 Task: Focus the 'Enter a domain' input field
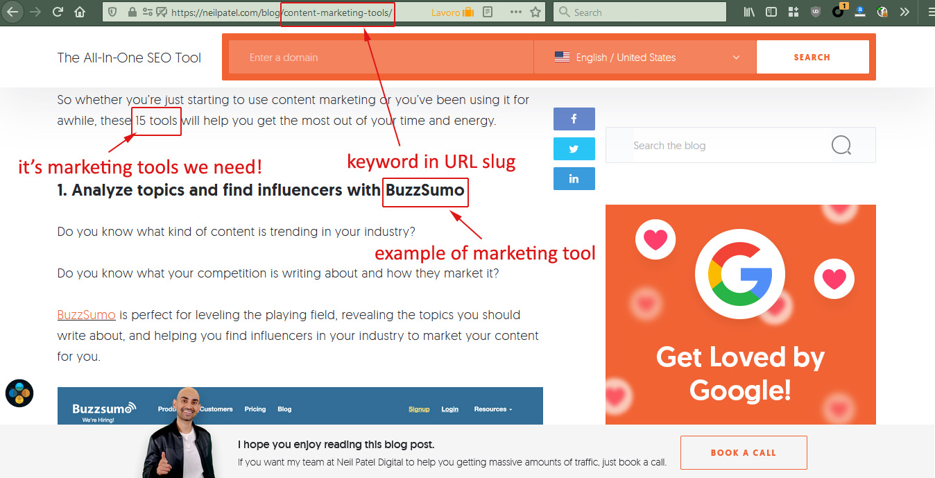381,58
